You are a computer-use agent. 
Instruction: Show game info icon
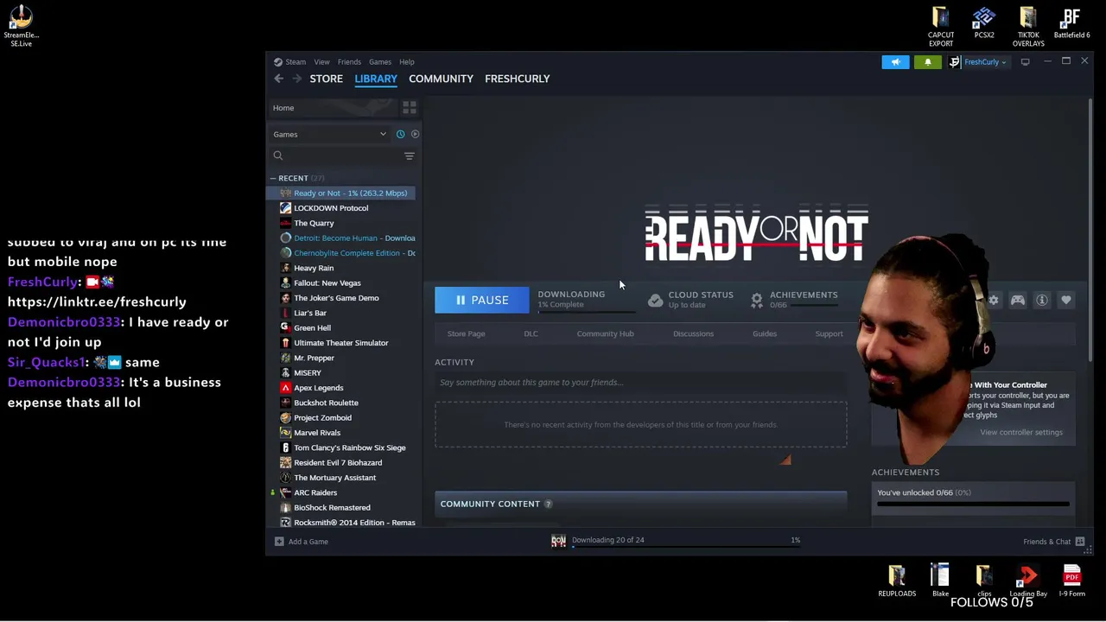tap(1042, 300)
